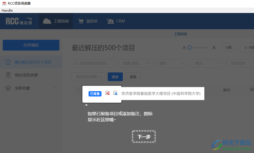The image size is (254, 153).
Task: Open the 慧招采 shopping cart tab
Action: pyautogui.click(x=88, y=21)
